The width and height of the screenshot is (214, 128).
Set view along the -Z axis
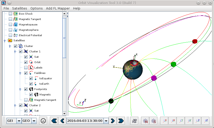click(206, 121)
